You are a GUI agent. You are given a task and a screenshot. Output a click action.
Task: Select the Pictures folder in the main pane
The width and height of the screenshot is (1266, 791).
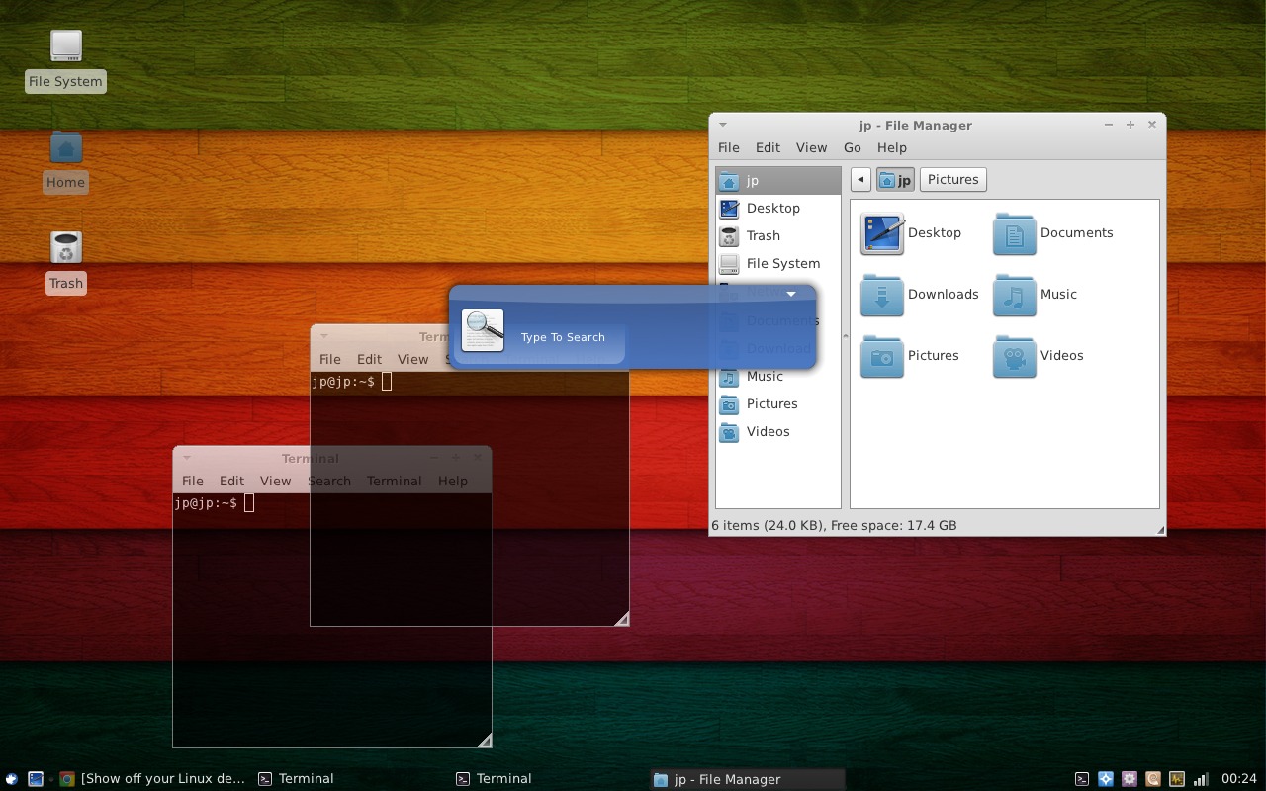[x=910, y=356]
